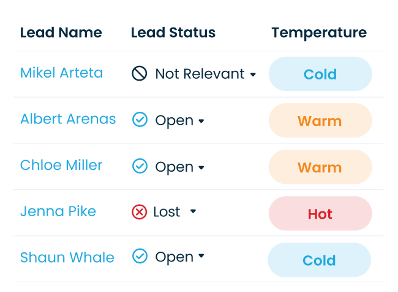Click the Hot temperature badge for Jenna Pike
Screen dimensions: 398x292
coord(320,214)
